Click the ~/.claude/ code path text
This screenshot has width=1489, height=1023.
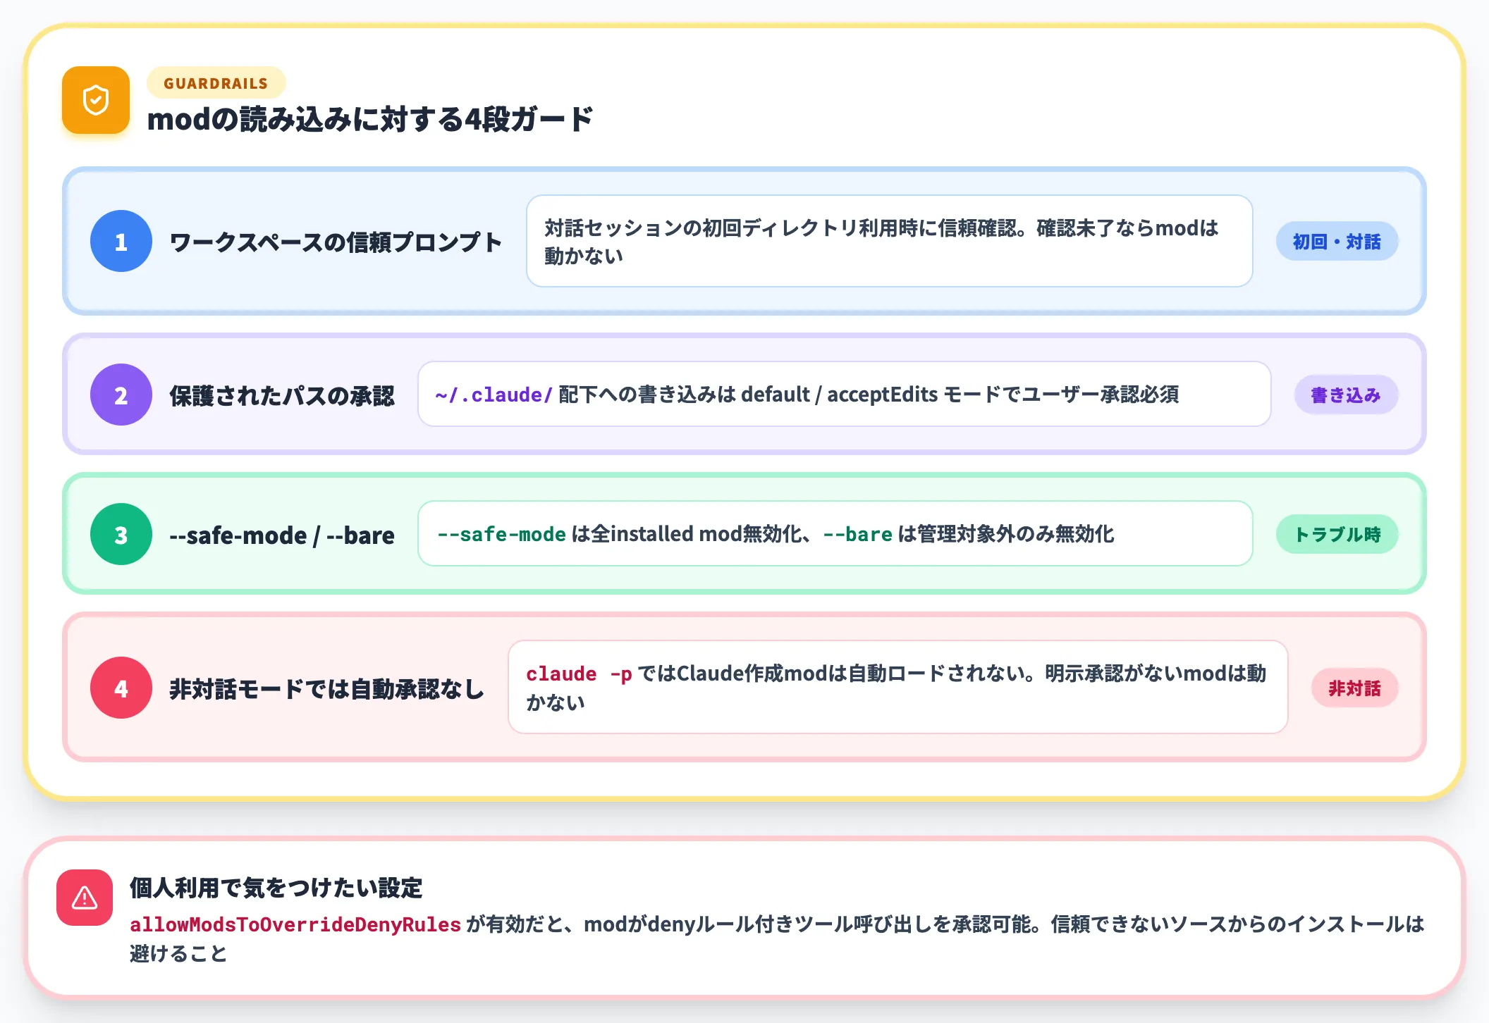click(494, 395)
